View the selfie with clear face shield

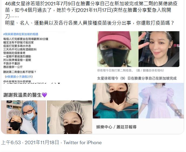click(159, 49)
